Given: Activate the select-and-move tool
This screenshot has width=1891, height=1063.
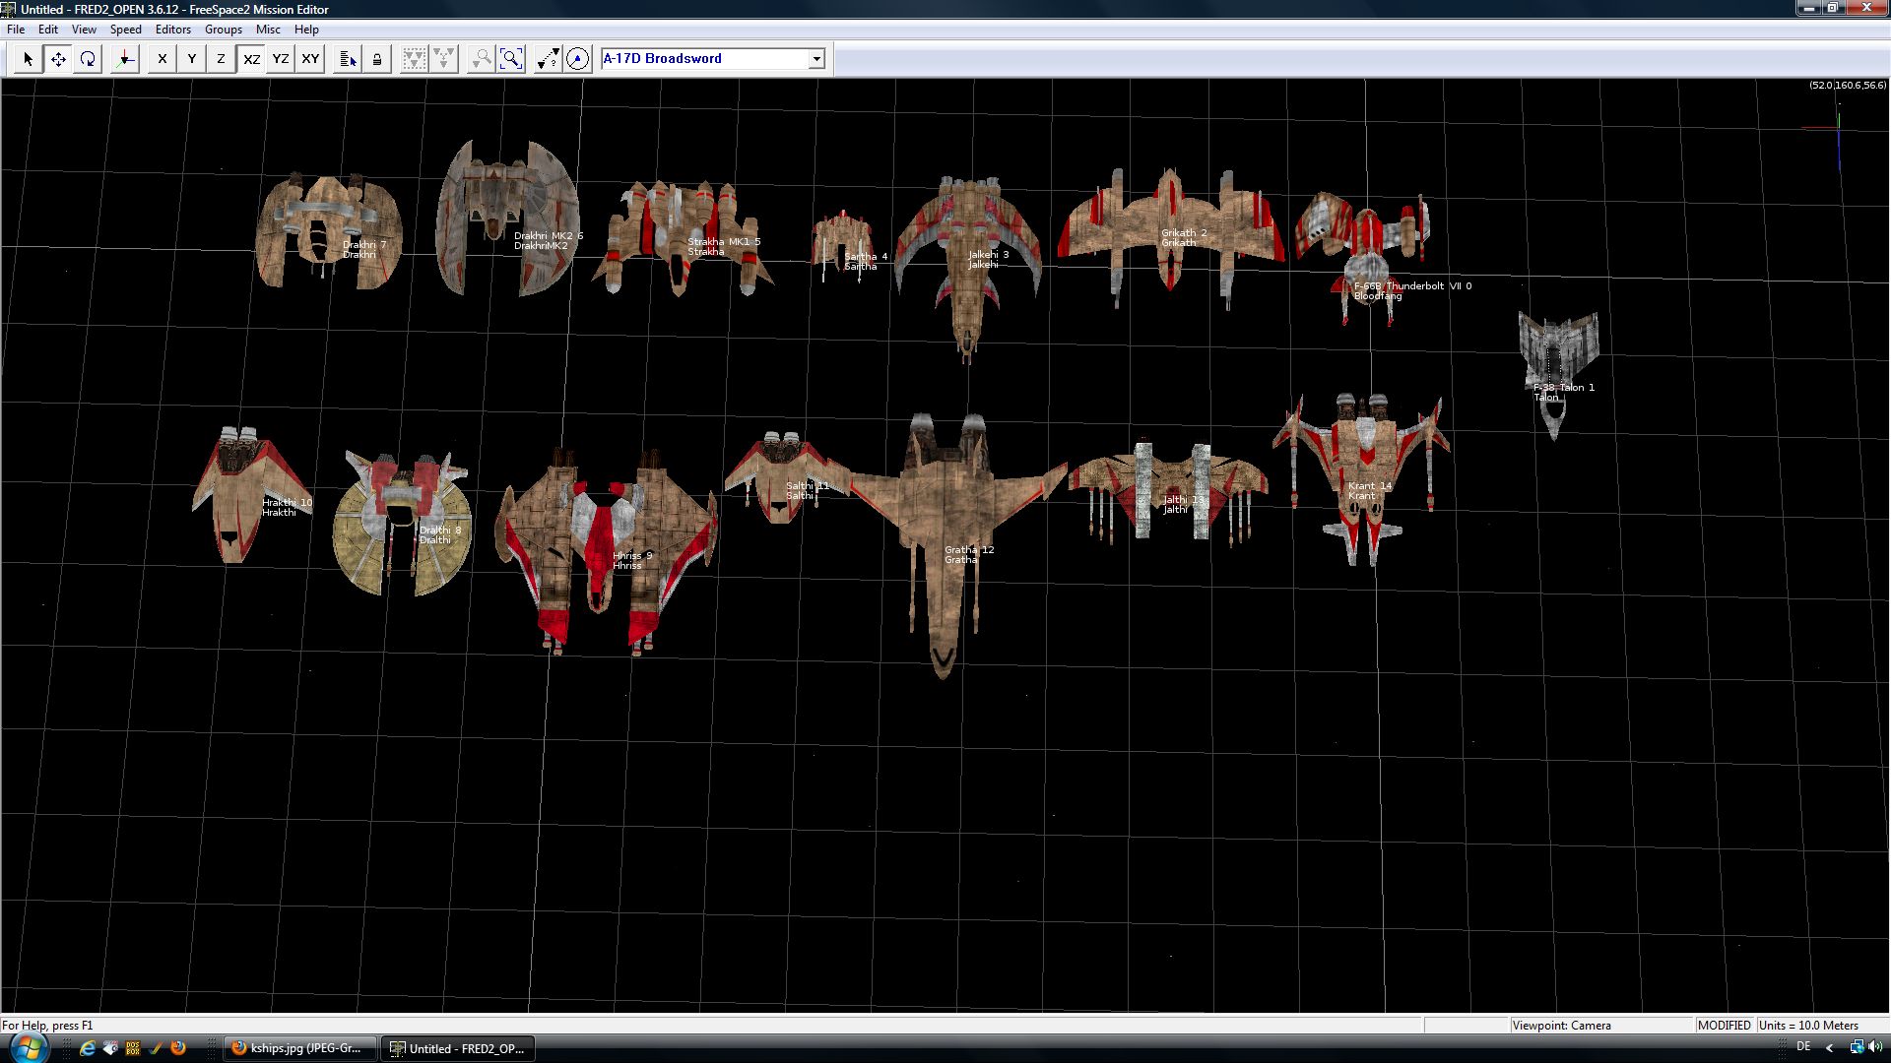Looking at the screenshot, I should pos(58,59).
